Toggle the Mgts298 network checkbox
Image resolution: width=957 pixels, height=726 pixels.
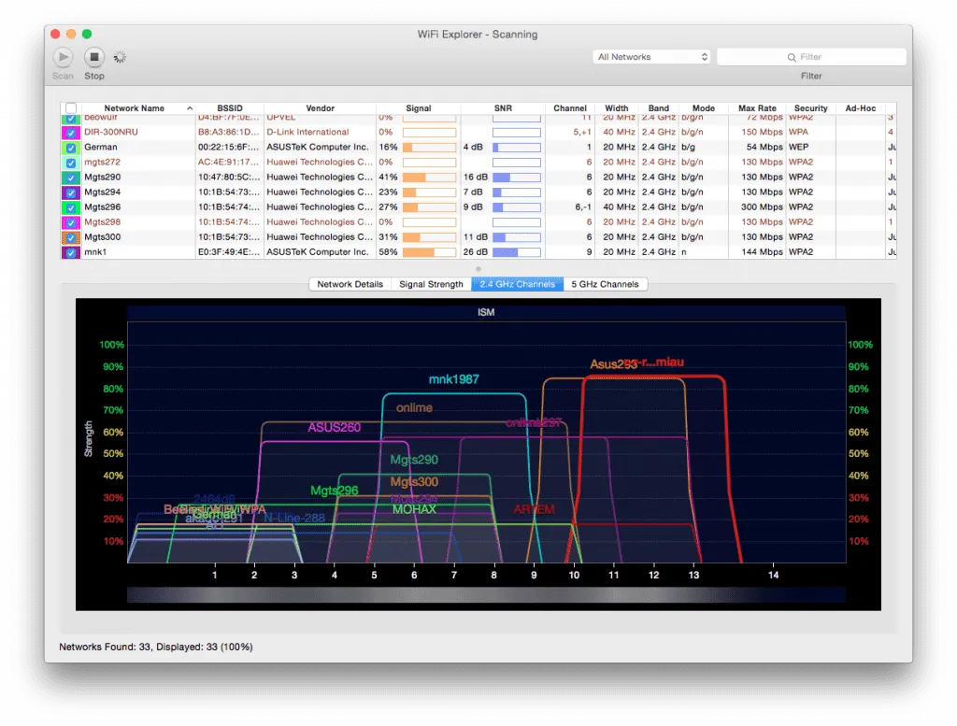point(71,222)
